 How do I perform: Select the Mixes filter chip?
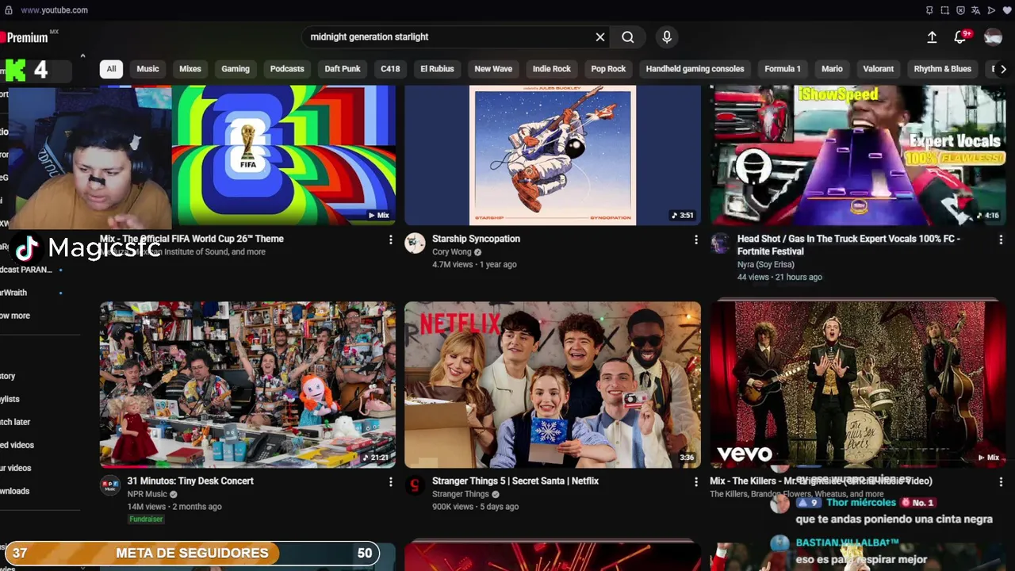pos(190,69)
